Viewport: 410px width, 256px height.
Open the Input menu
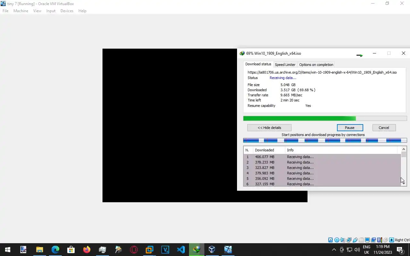(51, 11)
